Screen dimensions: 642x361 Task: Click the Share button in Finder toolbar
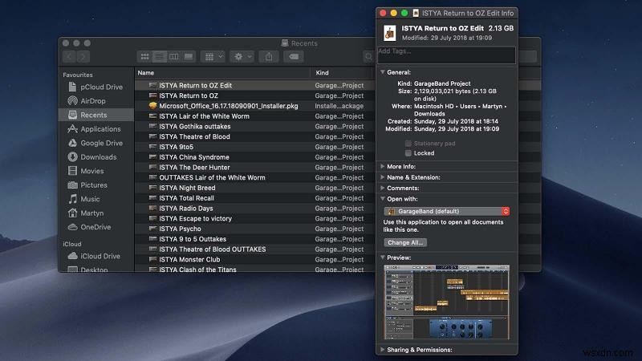(270, 57)
